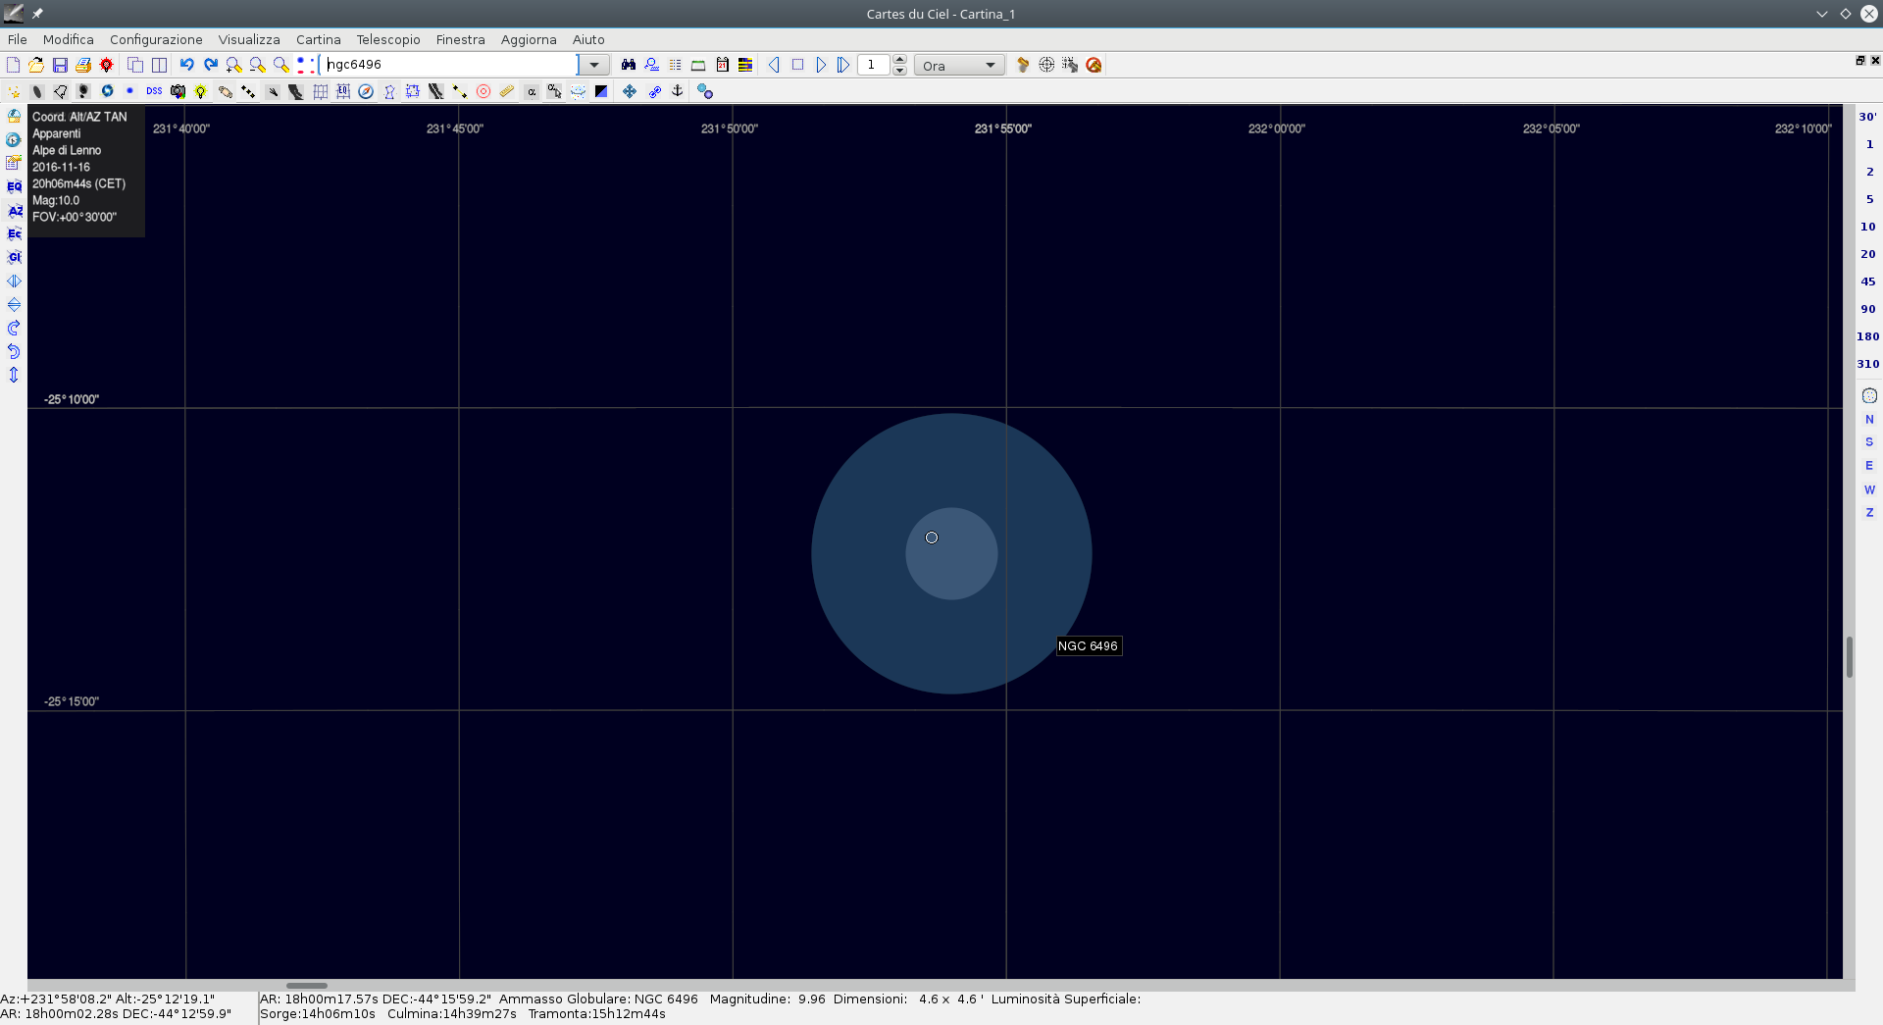Toggle the compass rose display

(366, 91)
